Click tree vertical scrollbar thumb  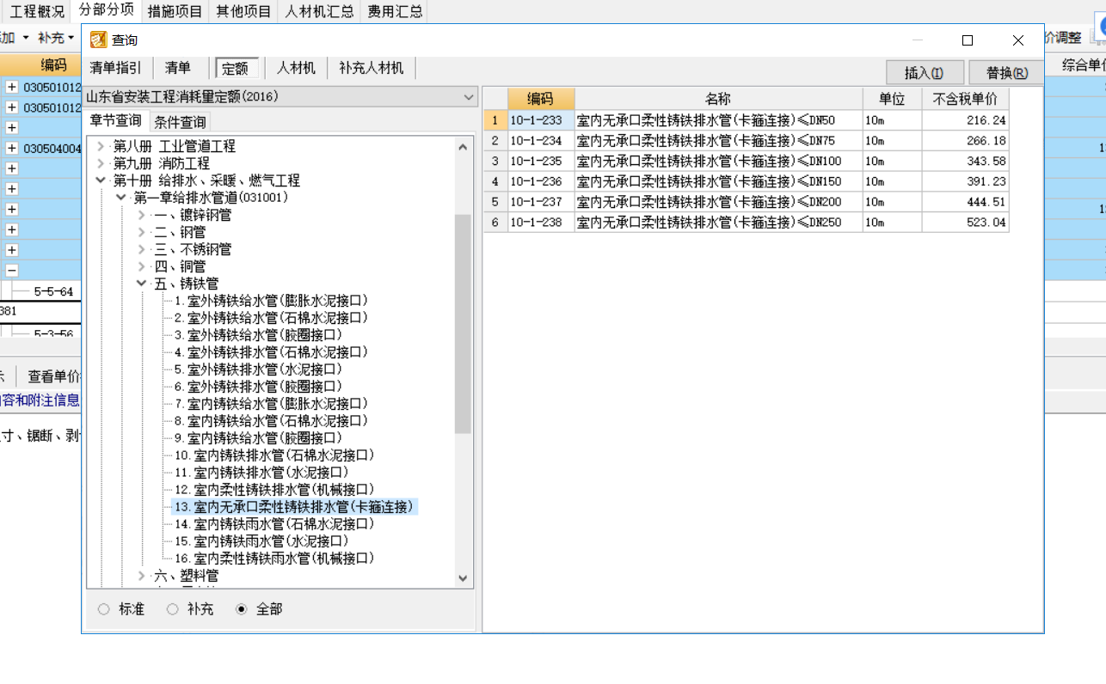coord(463,324)
